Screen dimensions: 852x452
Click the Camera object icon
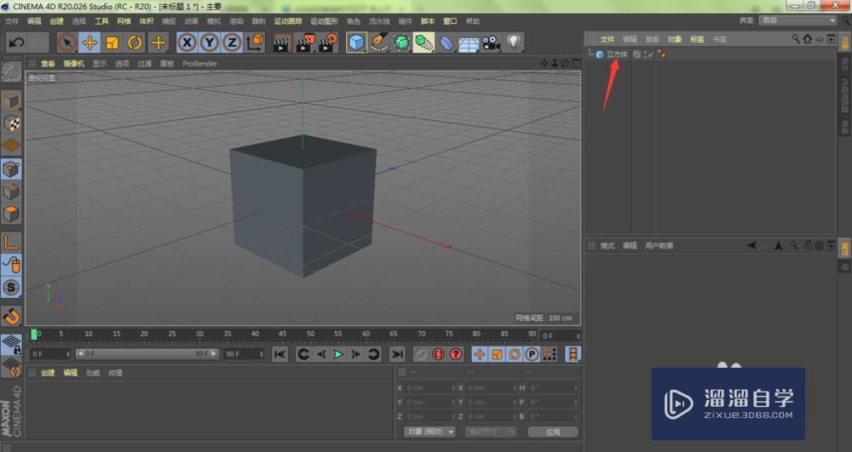click(x=491, y=43)
